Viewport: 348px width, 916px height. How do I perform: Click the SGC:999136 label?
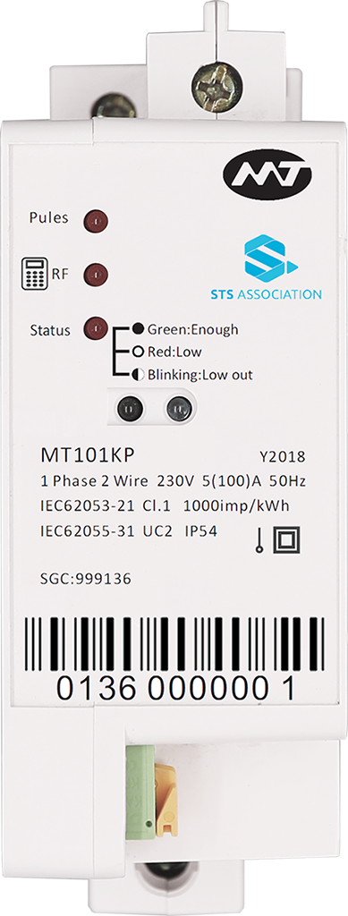[86, 579]
